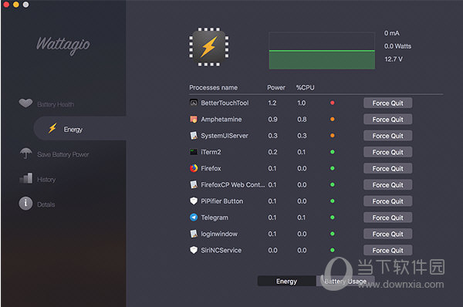The image size is (463, 307).
Task: Click the Telegram app icon
Action: [x=194, y=218]
